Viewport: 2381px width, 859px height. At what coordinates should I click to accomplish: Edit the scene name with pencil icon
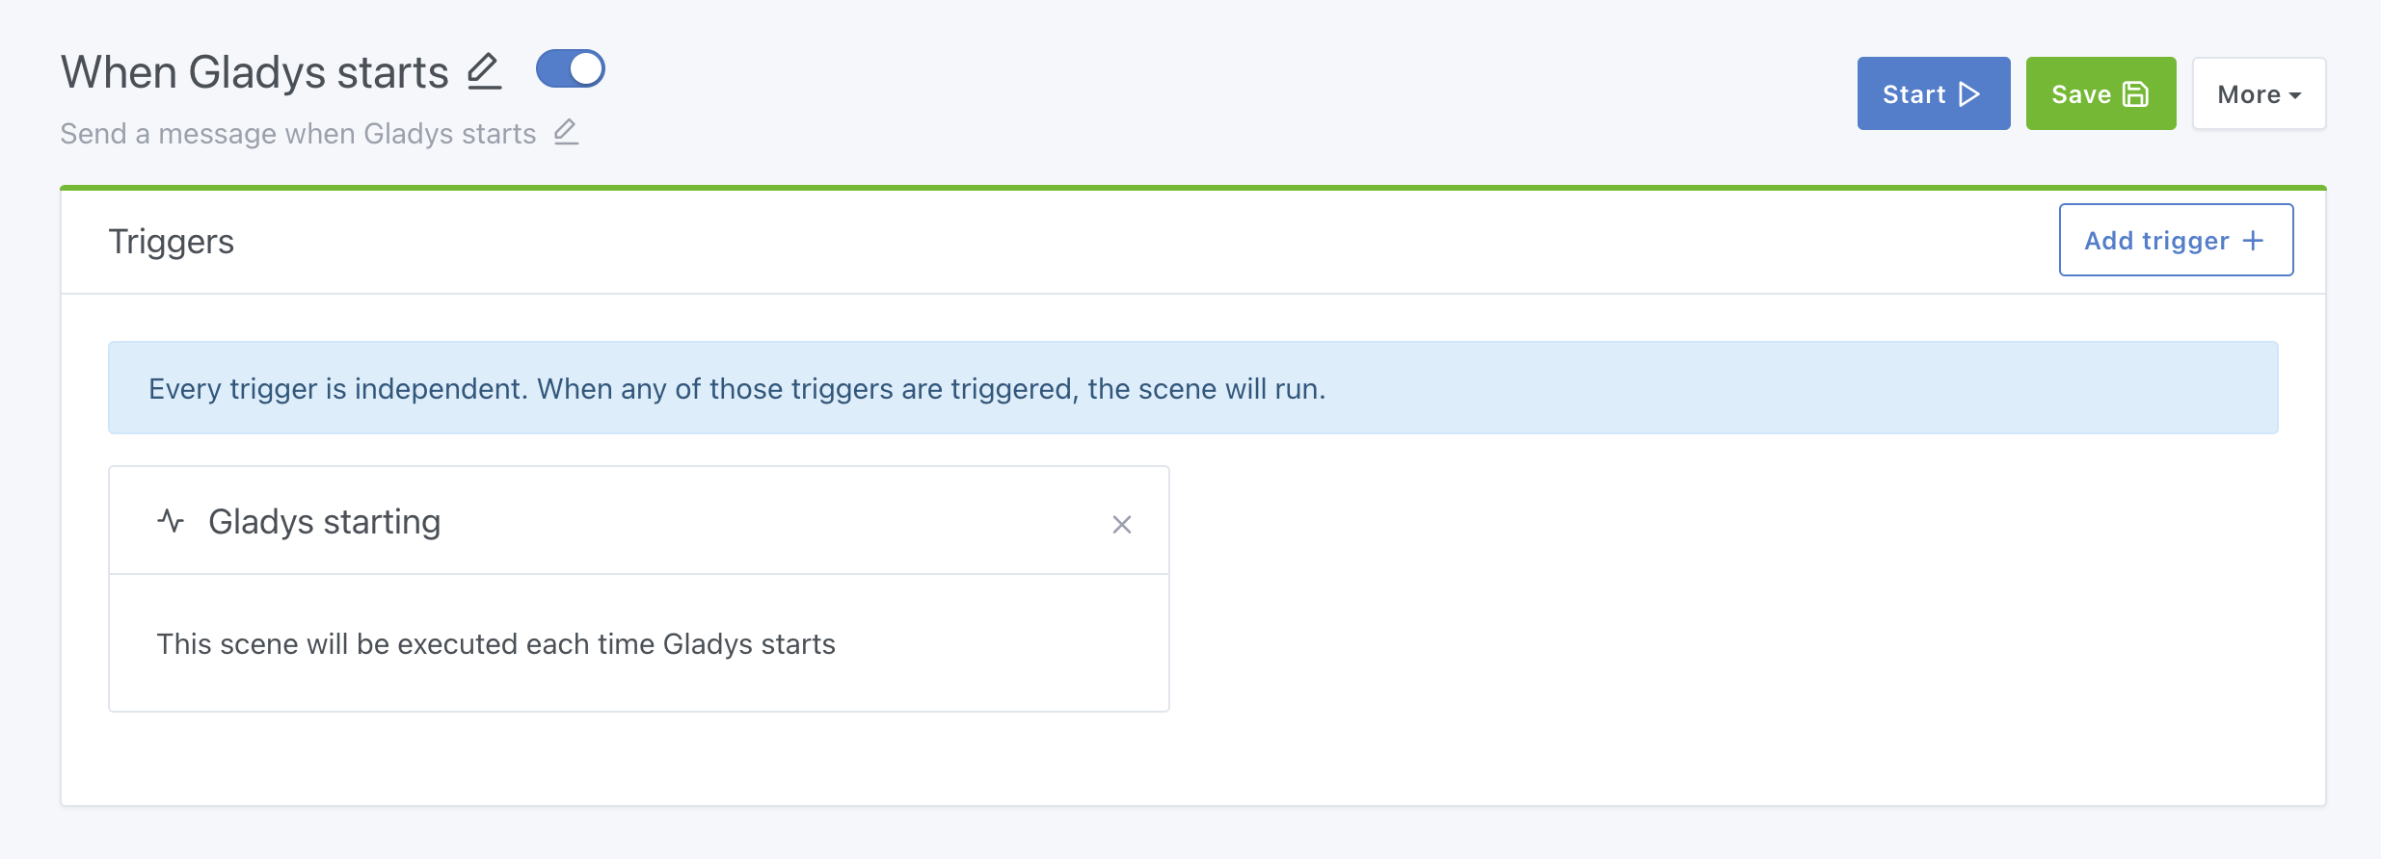pos(484,71)
